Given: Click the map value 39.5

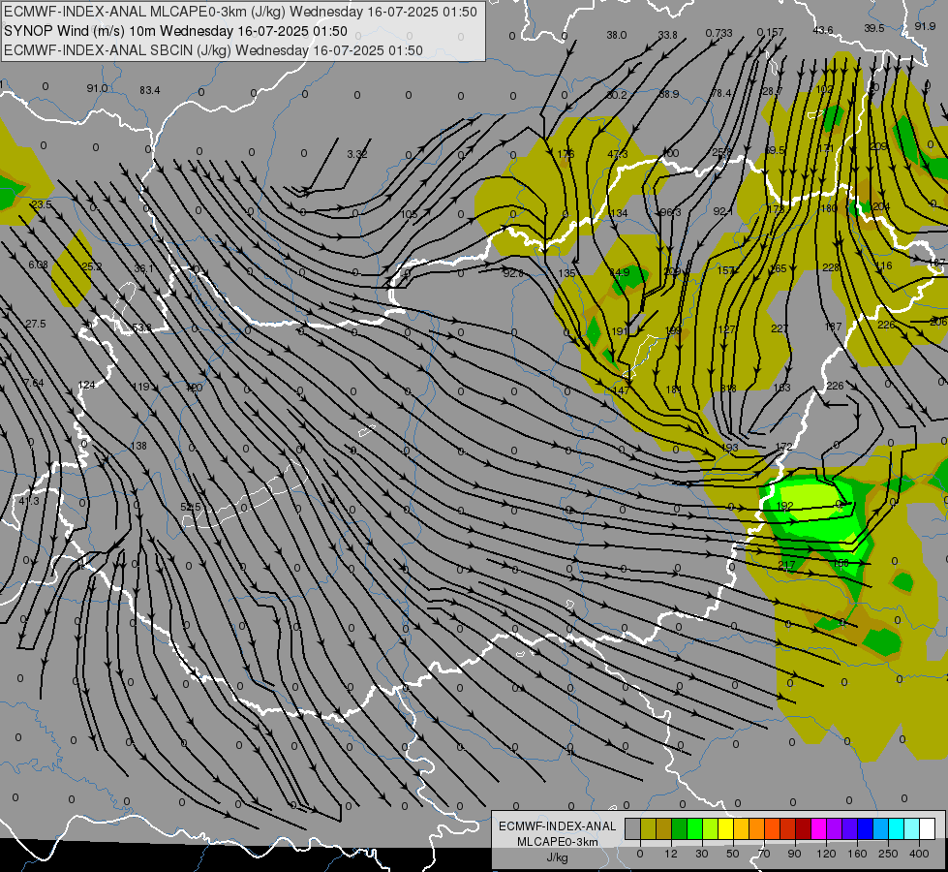Looking at the screenshot, I should click(874, 28).
